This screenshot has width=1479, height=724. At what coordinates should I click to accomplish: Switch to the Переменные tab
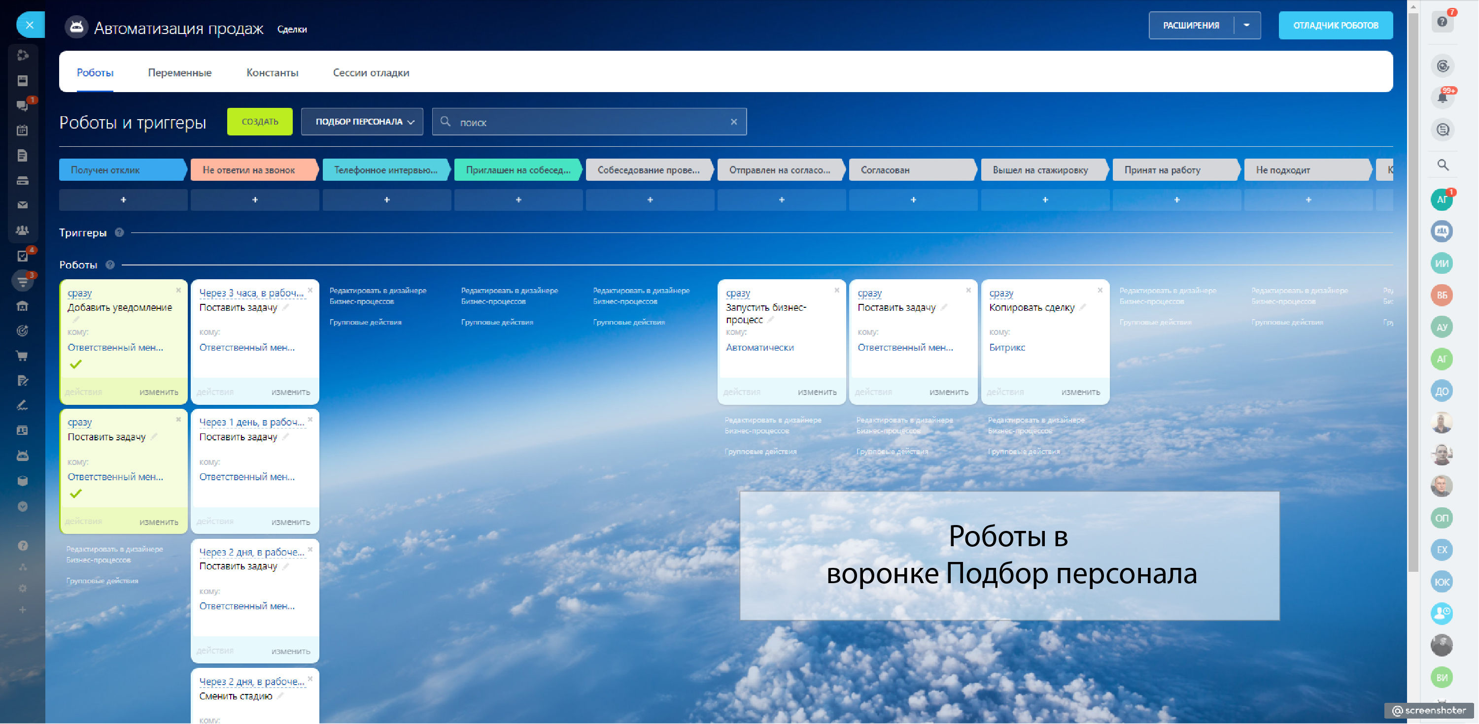pos(180,72)
